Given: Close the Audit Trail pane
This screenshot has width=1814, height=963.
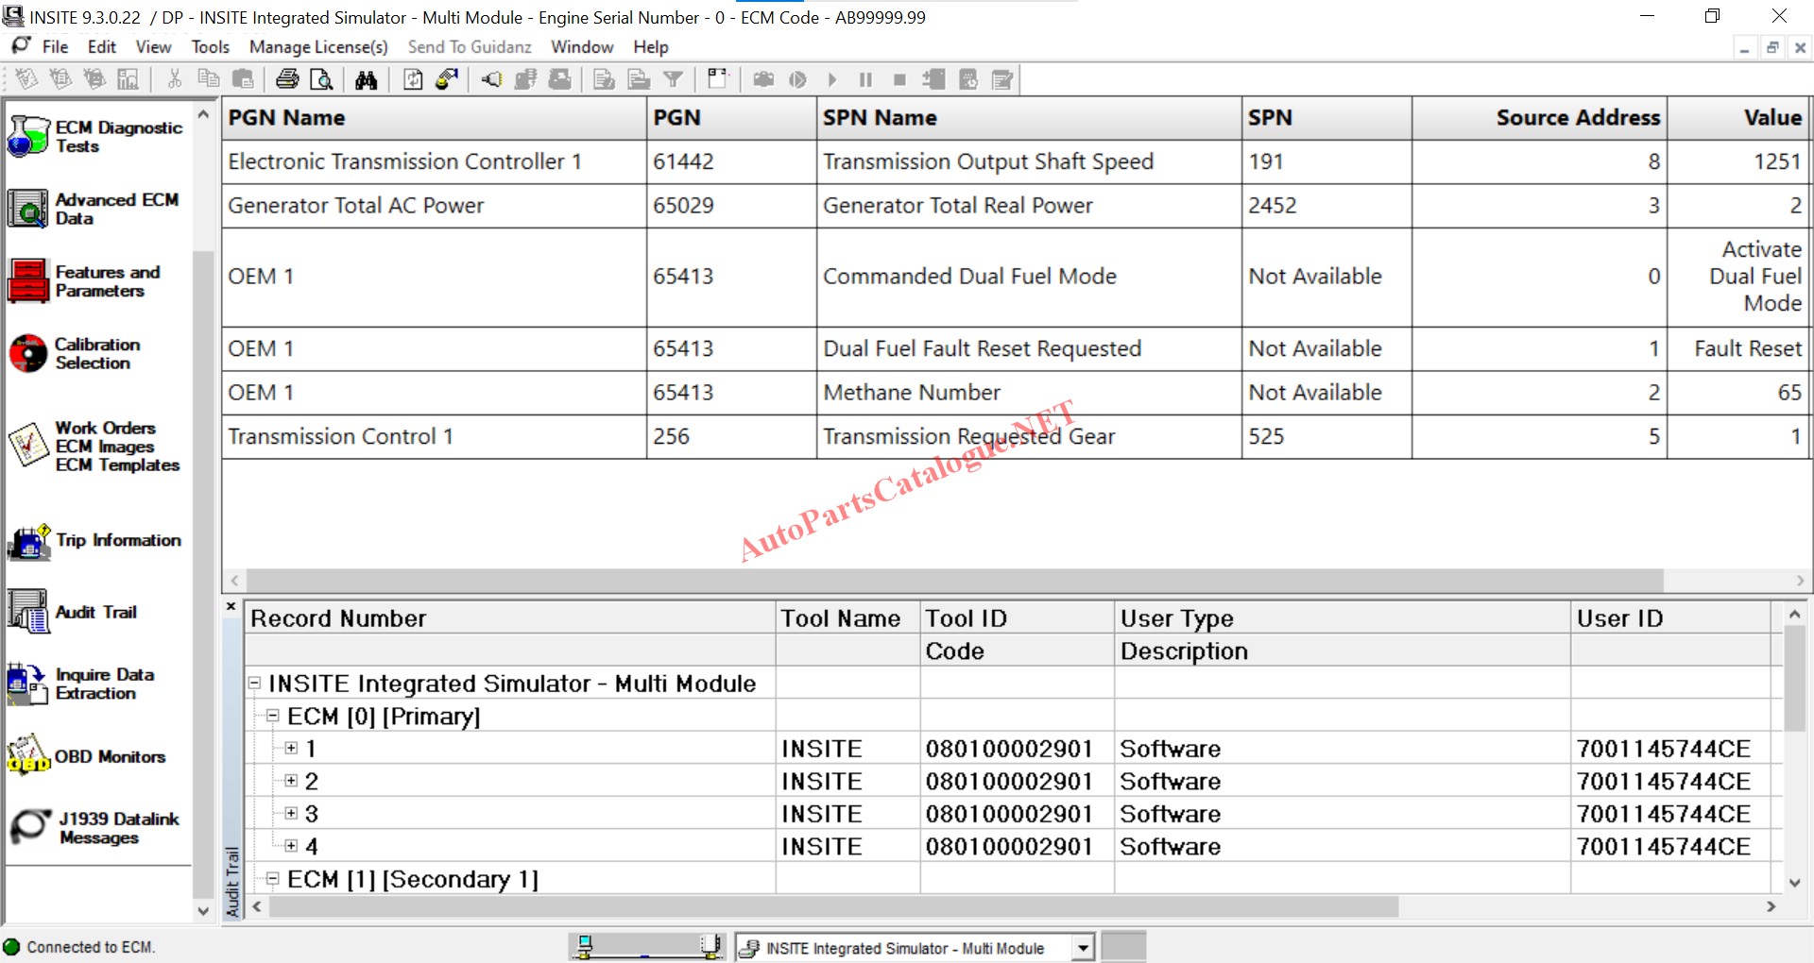Looking at the screenshot, I should 231,606.
